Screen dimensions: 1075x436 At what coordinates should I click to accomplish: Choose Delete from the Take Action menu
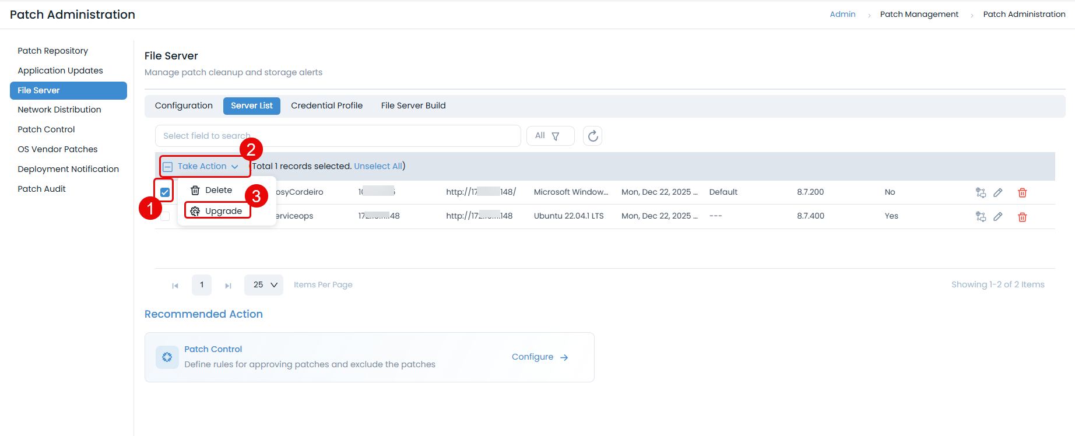point(218,190)
